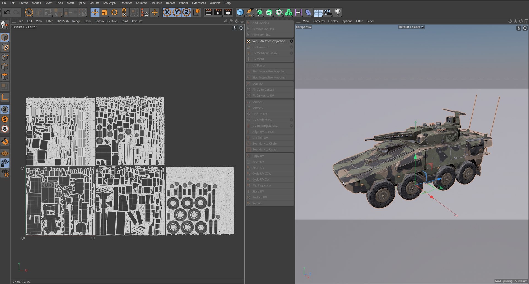Select the Rotate tool
The image size is (529, 284).
coord(114,12)
